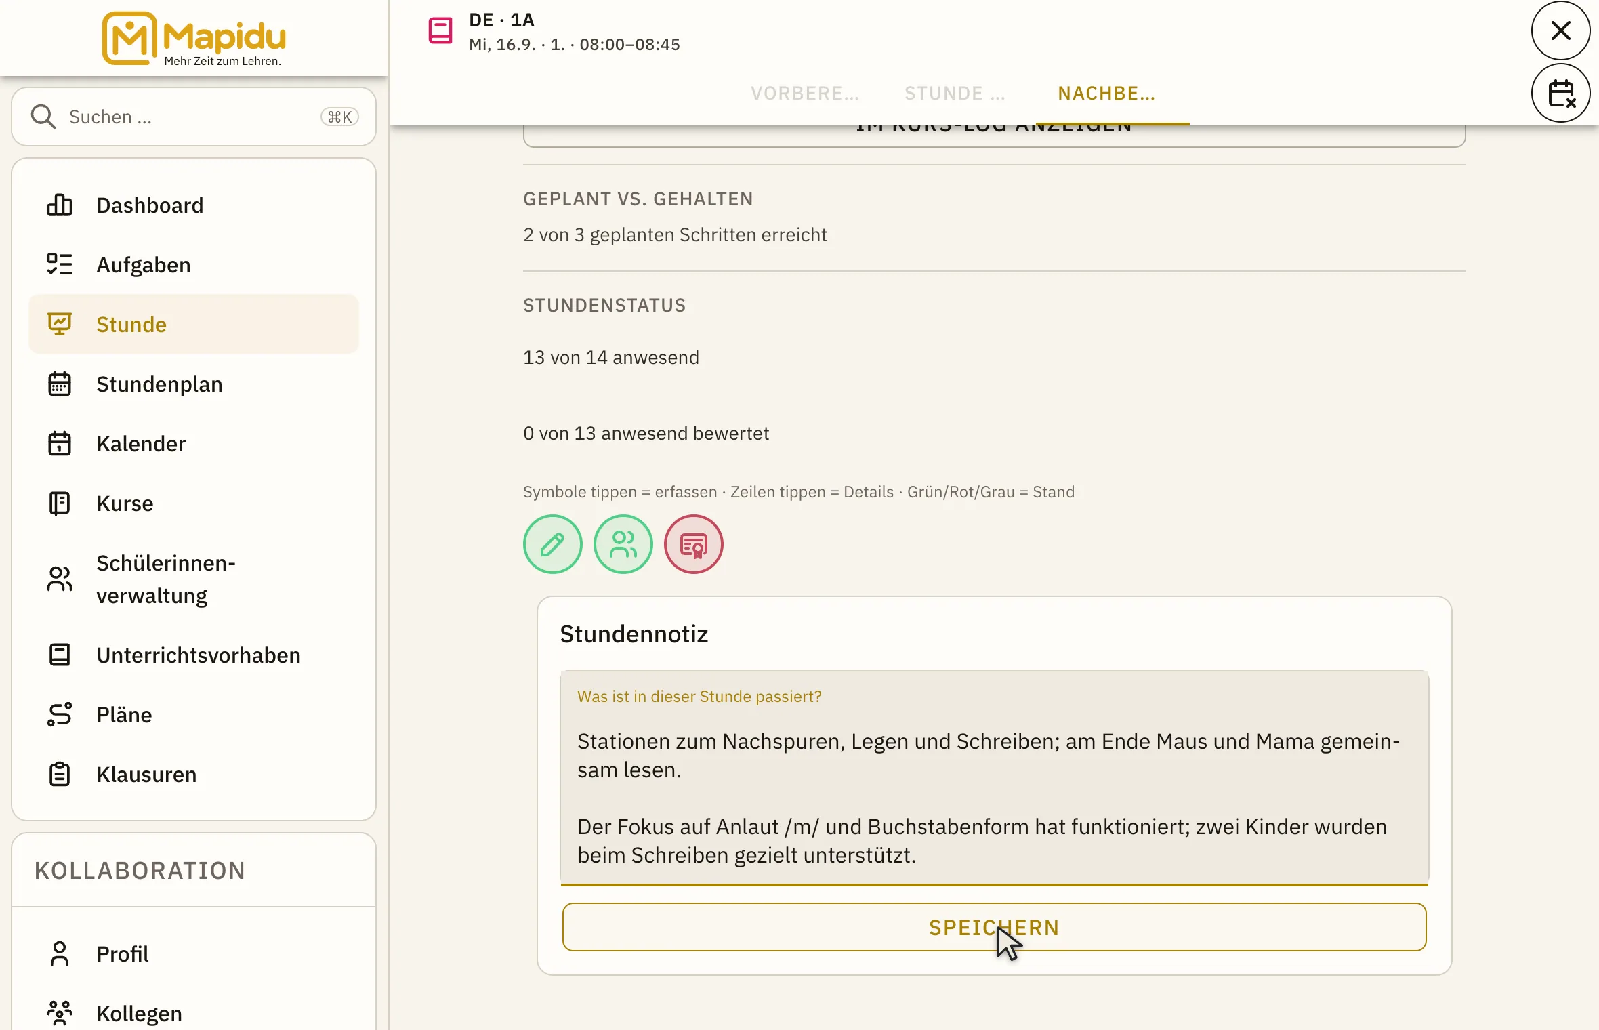1599x1030 pixels.
Task: Click the pink course book icon
Action: click(x=440, y=30)
